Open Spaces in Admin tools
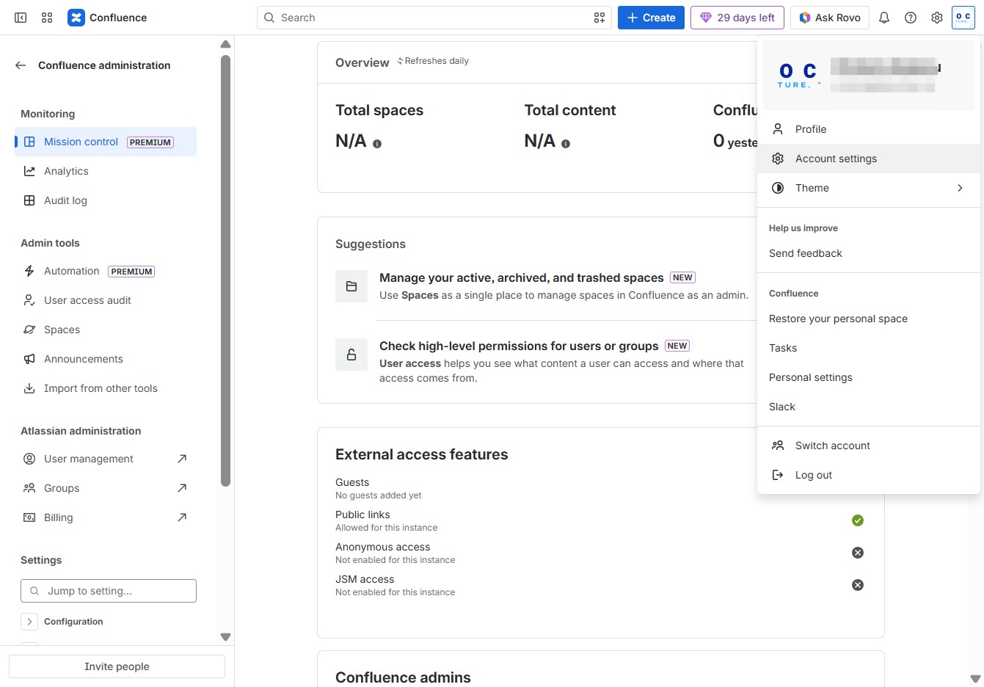 coord(106,330)
